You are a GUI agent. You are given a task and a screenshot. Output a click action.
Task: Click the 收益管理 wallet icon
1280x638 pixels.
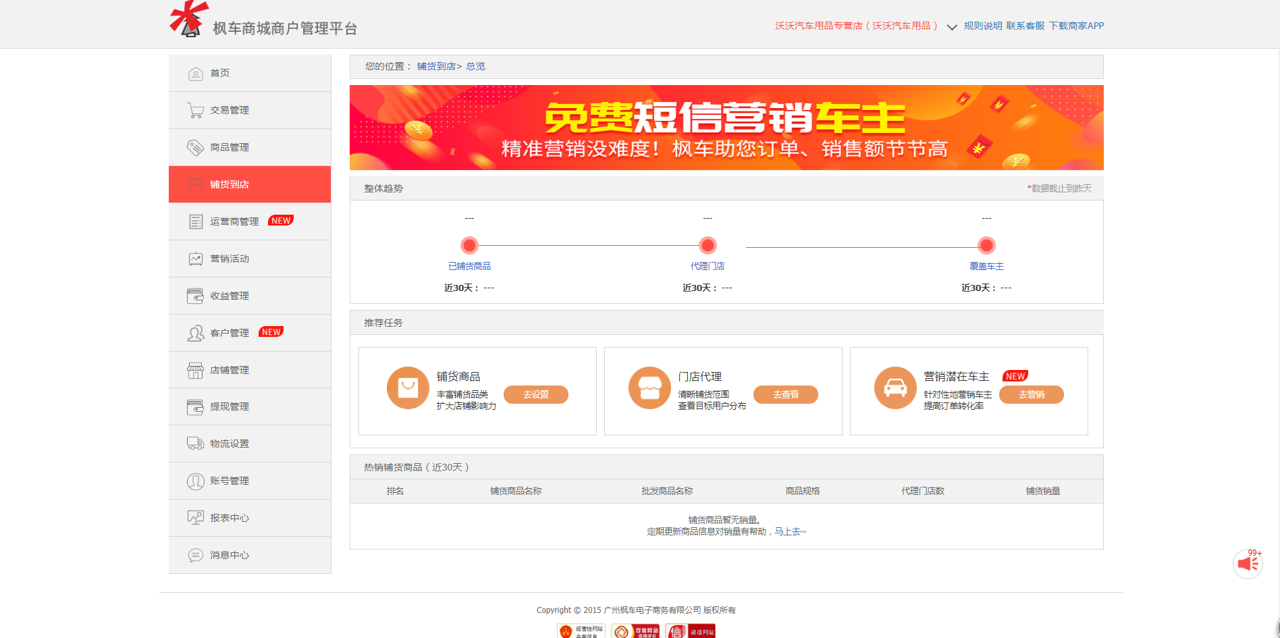click(x=196, y=295)
